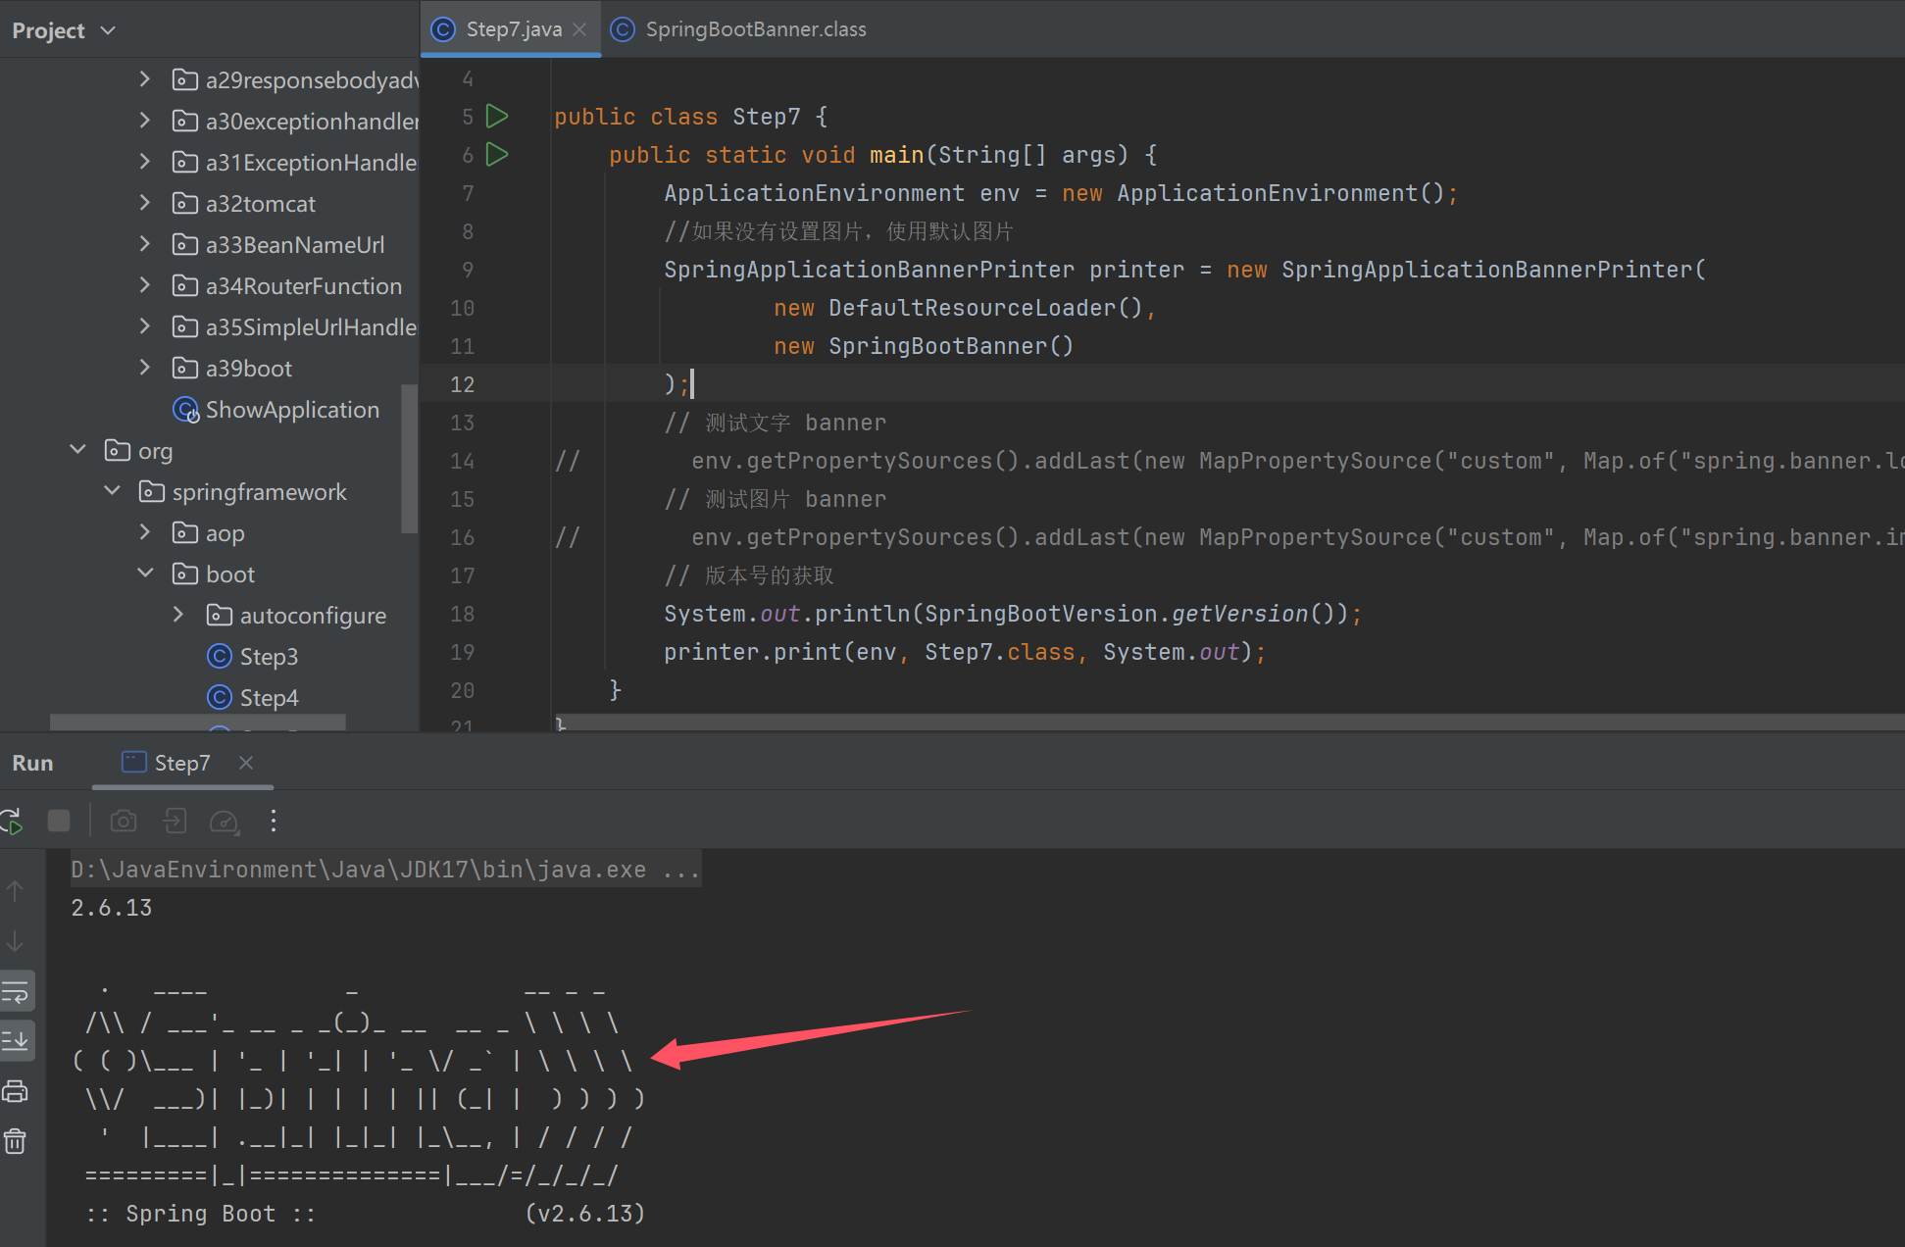Viewport: 1905px width, 1247px height.
Task: Select the autoconfigure package row
Action: click(x=209, y=616)
